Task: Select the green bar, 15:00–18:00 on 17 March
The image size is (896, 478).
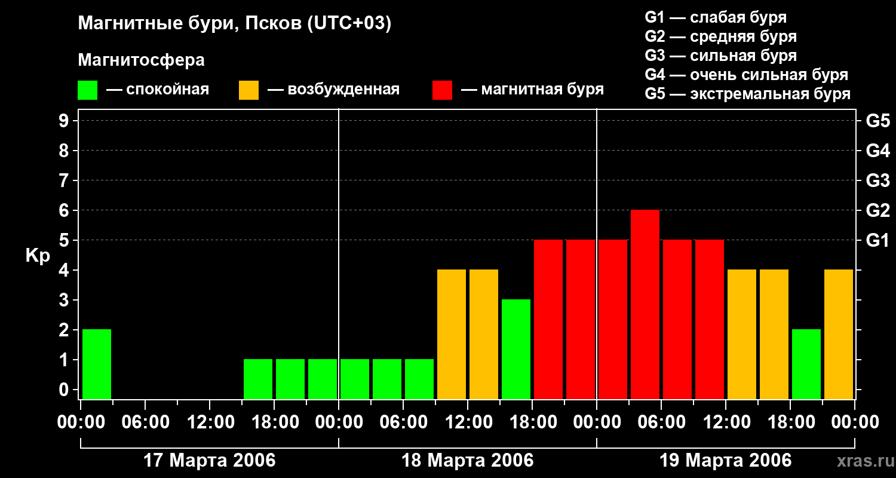Action: (258, 379)
